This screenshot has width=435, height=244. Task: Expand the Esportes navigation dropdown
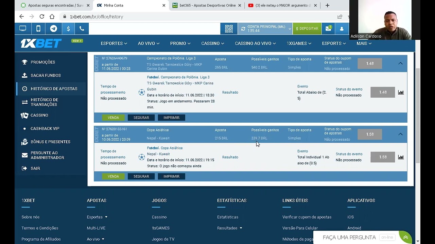click(114, 43)
